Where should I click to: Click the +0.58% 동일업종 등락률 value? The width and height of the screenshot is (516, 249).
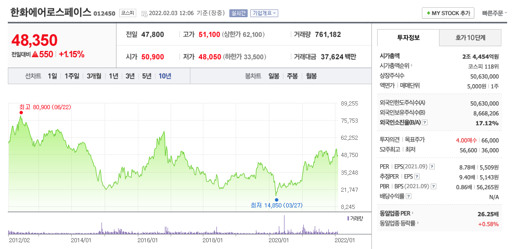click(488, 224)
